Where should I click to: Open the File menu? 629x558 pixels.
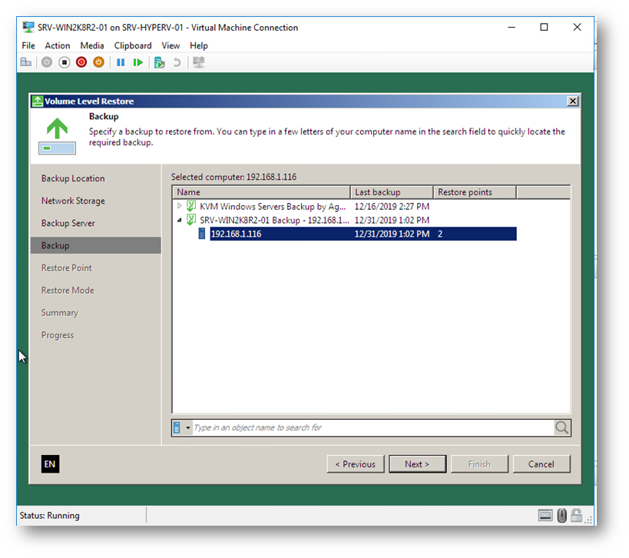[28, 45]
